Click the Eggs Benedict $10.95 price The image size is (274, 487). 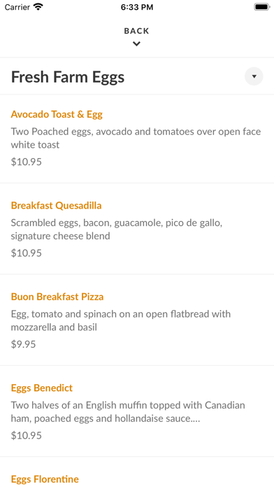tap(27, 435)
